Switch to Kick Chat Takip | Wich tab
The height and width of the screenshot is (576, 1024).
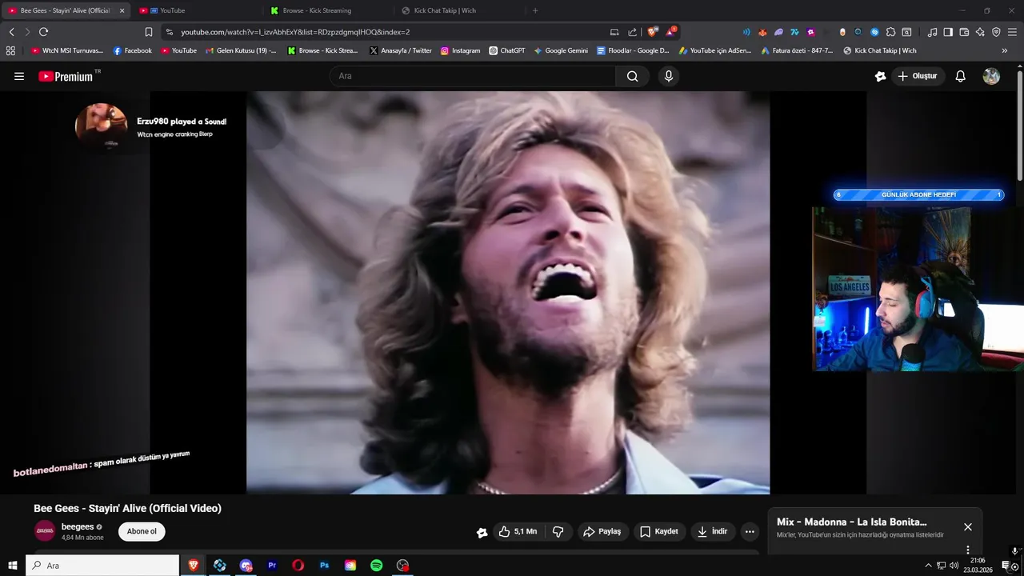458,10
